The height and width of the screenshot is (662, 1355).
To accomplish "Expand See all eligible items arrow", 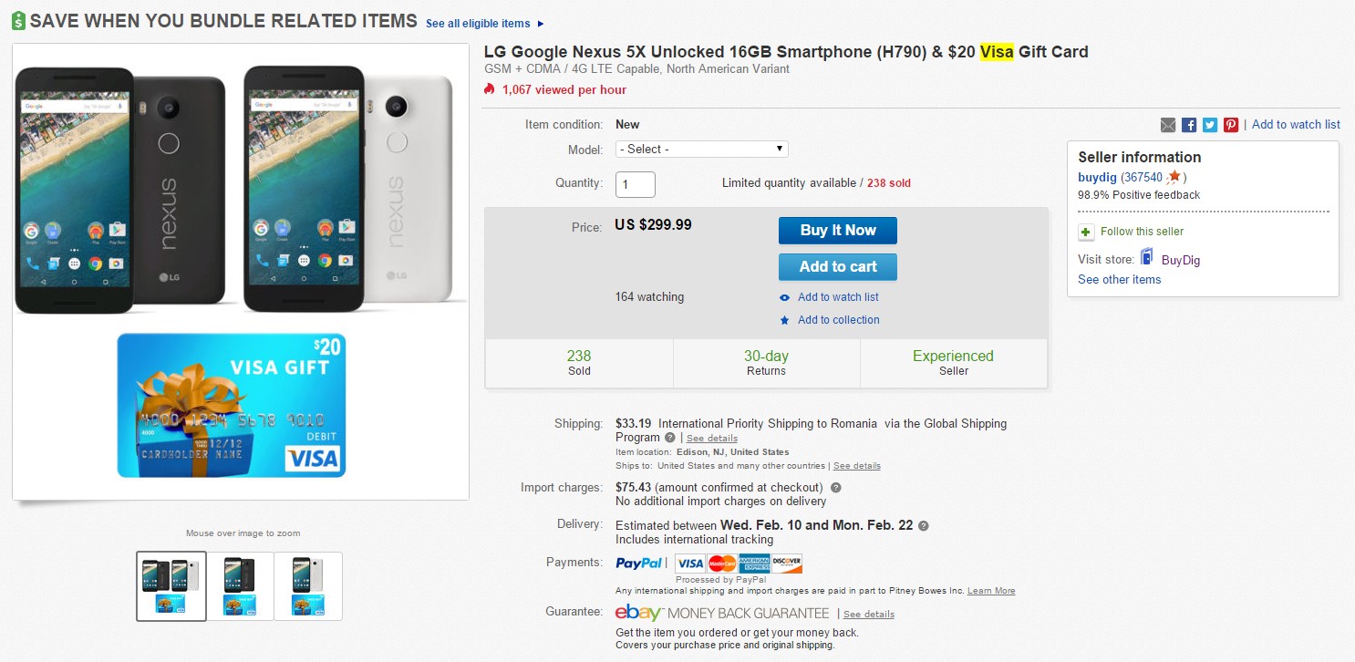I will [x=540, y=24].
